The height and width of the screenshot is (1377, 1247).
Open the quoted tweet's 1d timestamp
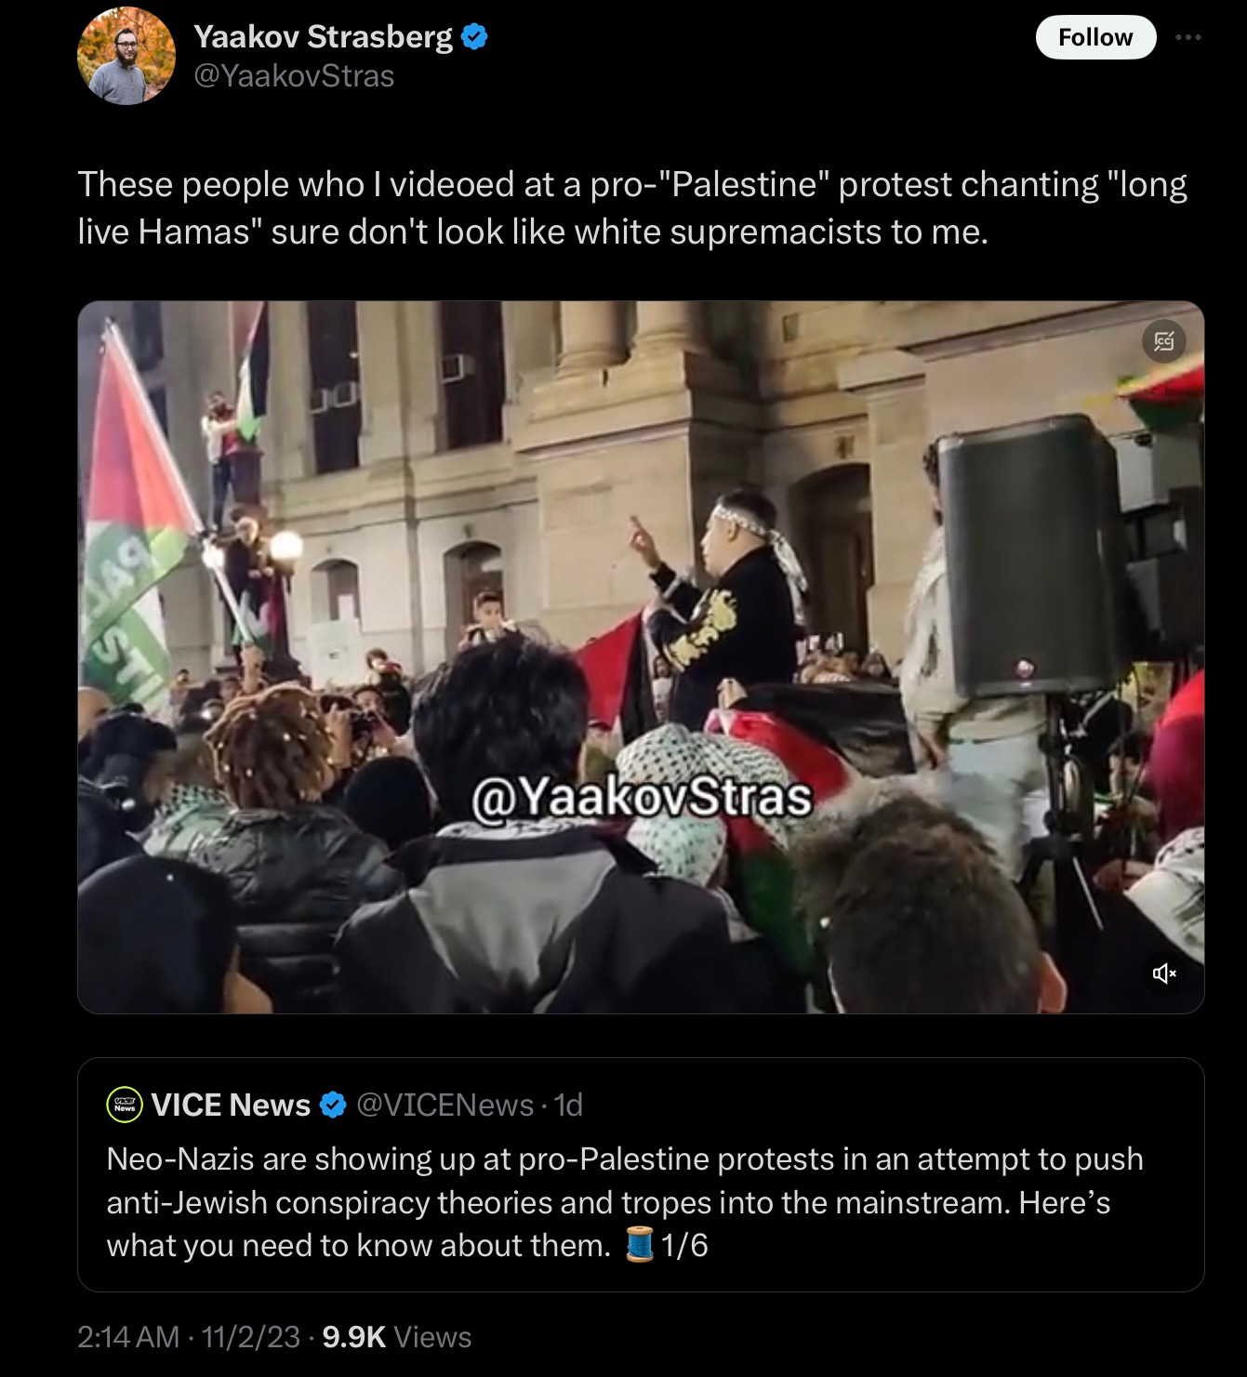567,1105
